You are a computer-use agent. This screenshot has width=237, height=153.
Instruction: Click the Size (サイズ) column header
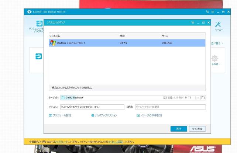(x=165, y=36)
